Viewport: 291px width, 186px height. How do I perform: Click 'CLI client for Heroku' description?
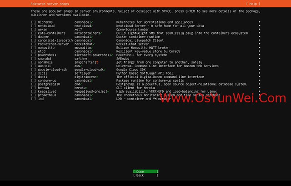[135, 88]
